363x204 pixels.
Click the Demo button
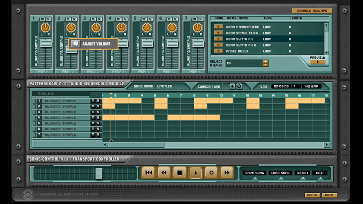pos(312,195)
